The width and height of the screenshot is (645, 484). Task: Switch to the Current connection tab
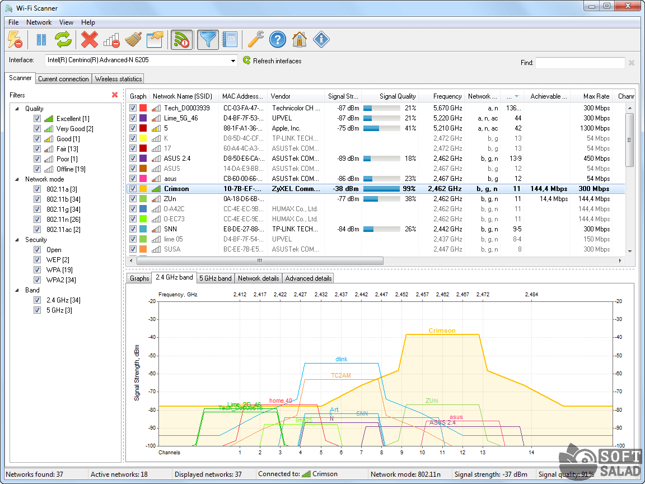click(63, 78)
